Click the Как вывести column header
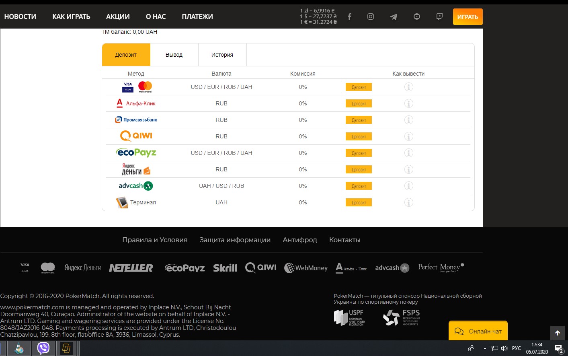 (408, 74)
